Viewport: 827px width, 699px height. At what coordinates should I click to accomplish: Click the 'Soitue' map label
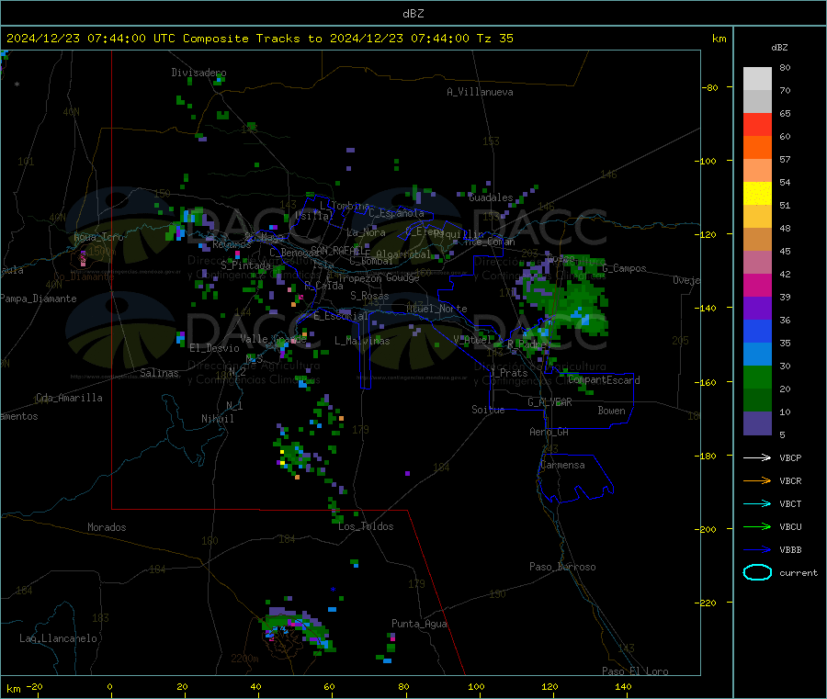tap(488, 410)
